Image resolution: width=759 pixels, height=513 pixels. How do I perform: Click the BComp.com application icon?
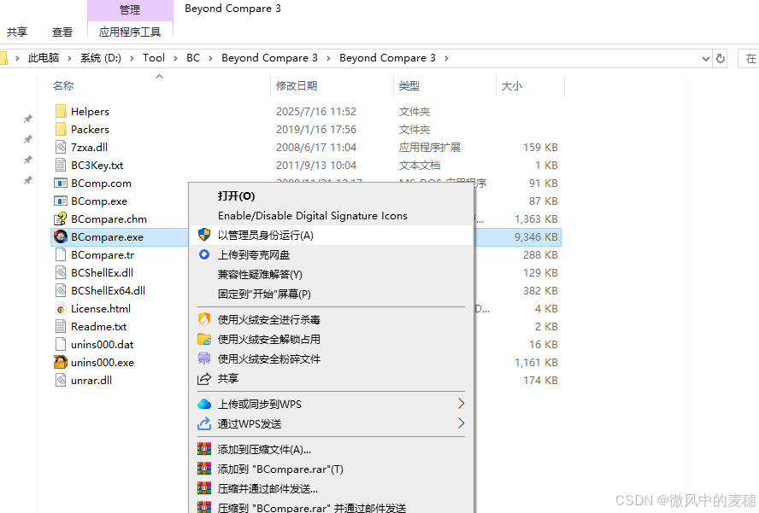point(61,184)
